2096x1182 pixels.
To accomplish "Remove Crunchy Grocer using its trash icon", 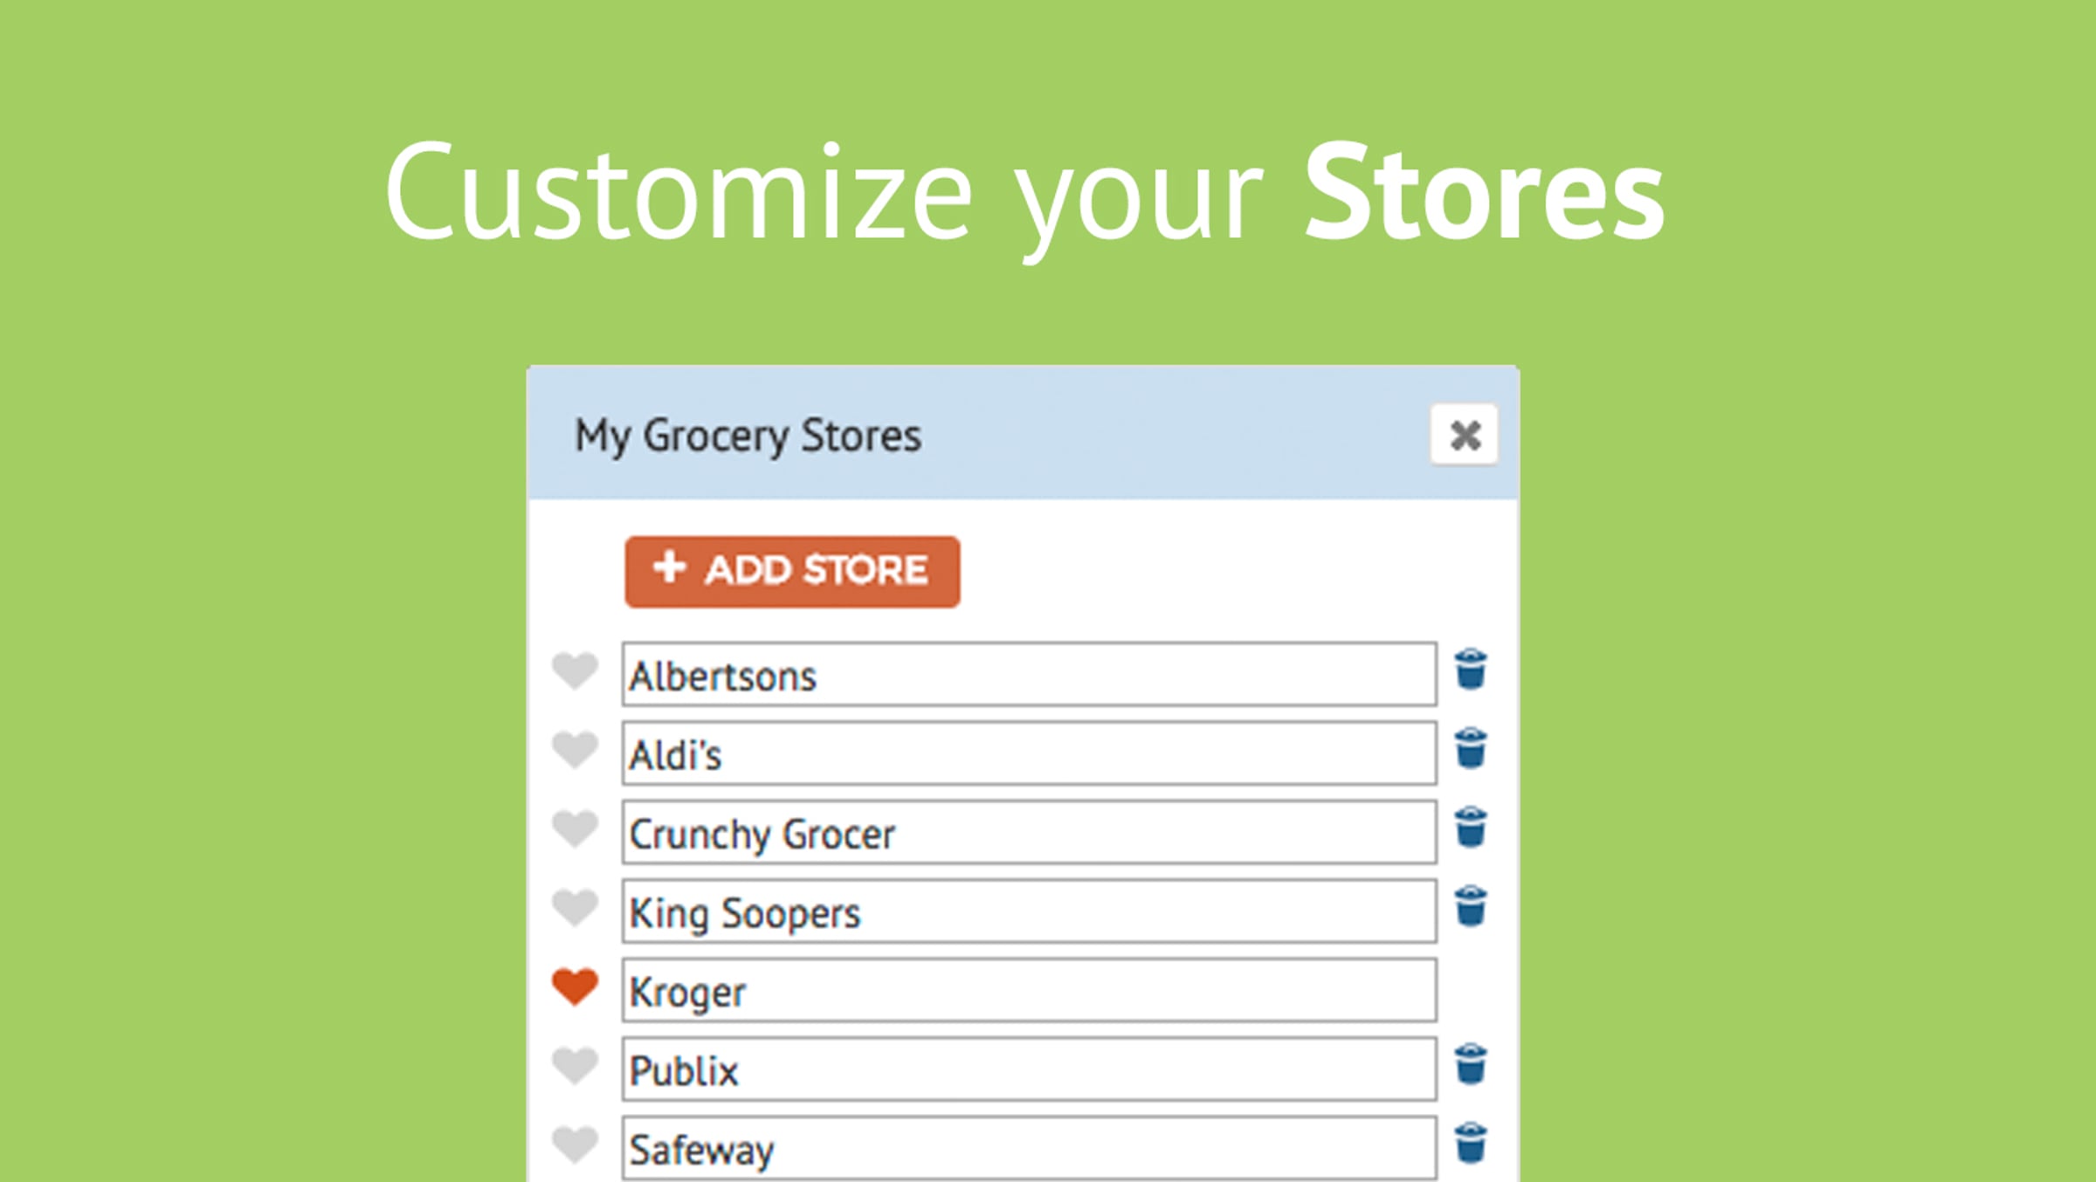I will (1471, 827).
